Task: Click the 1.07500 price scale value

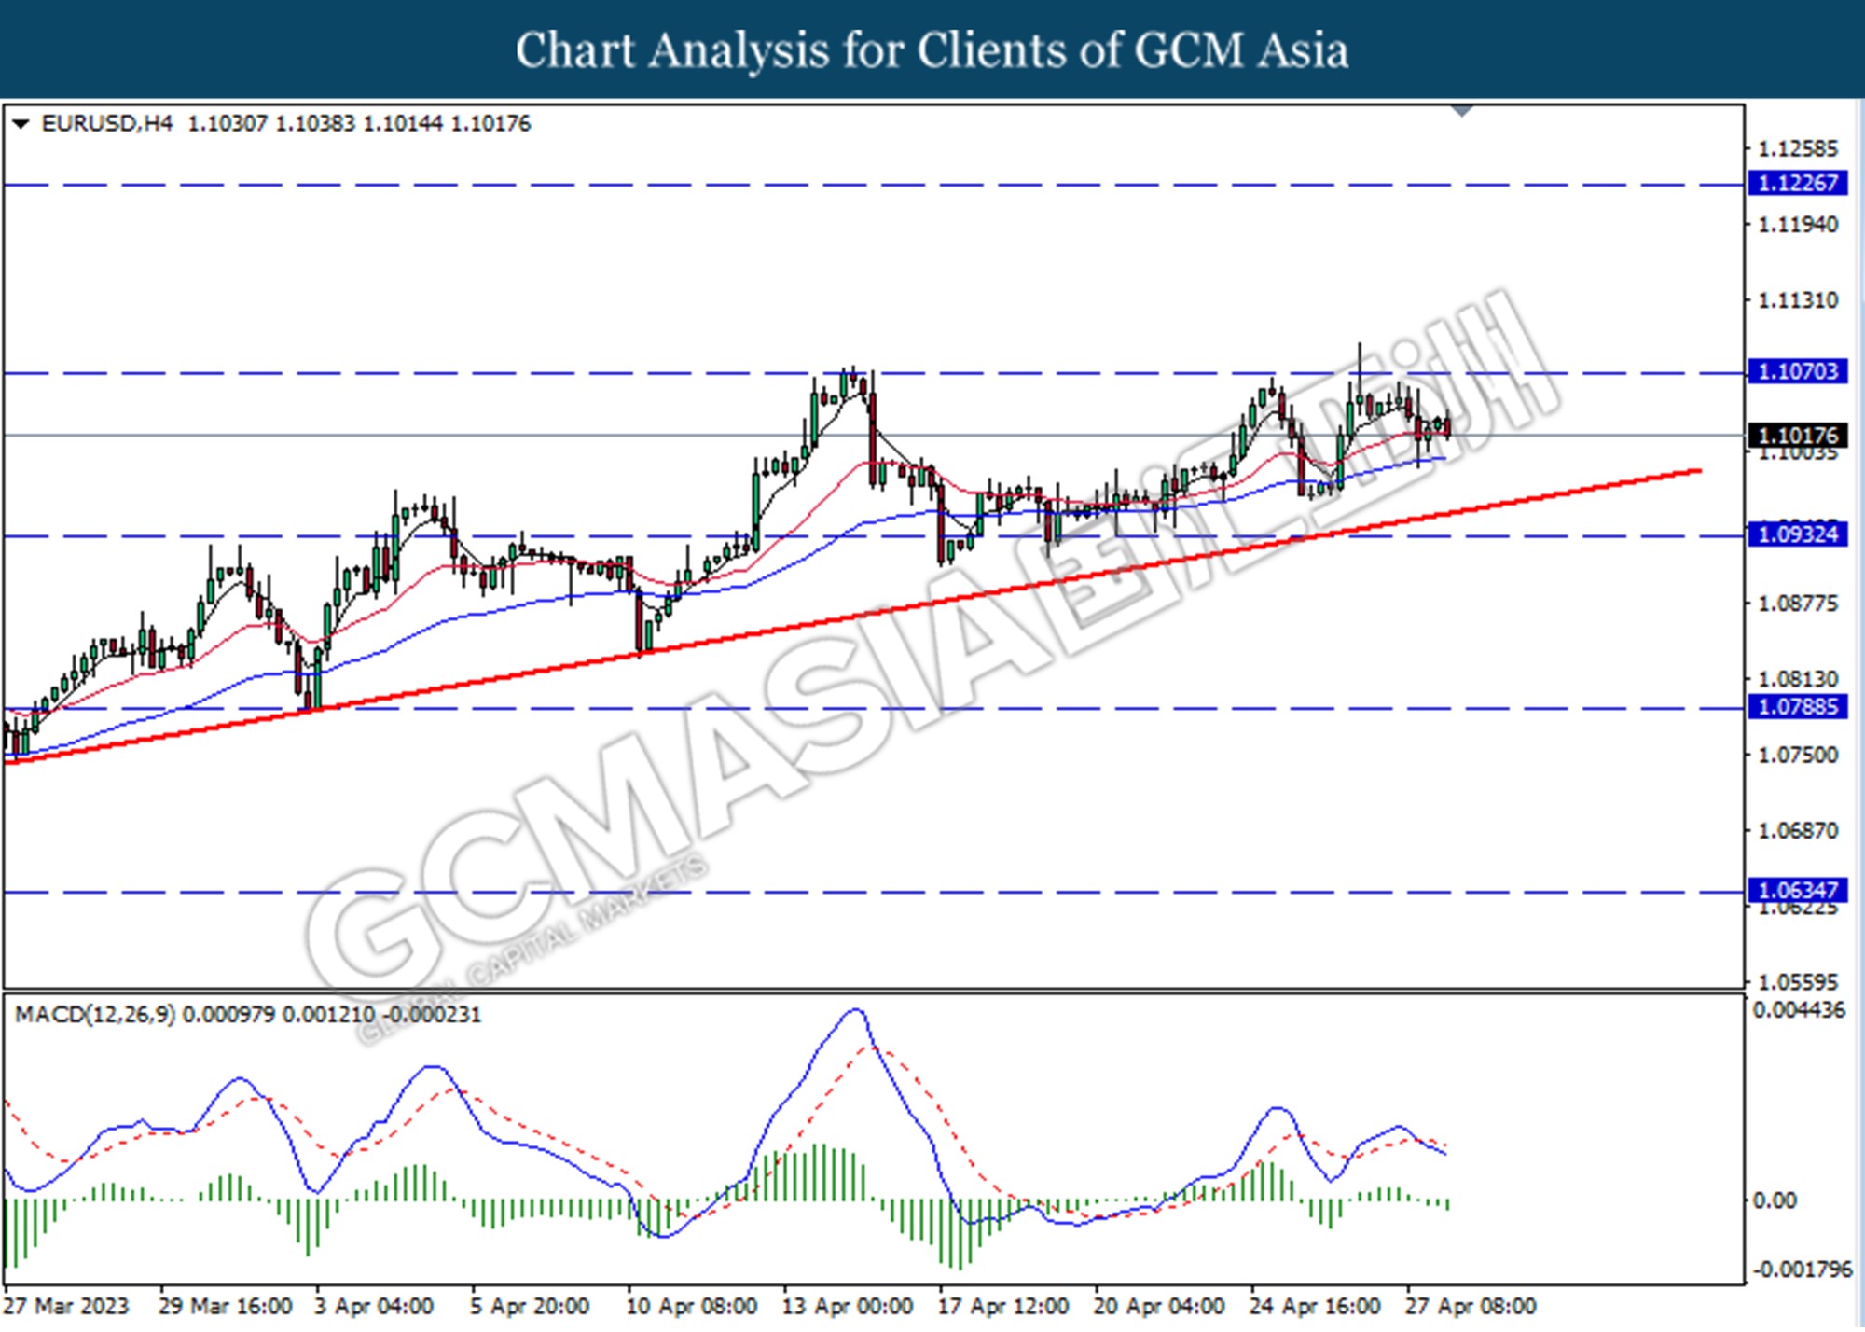Action: (1798, 755)
